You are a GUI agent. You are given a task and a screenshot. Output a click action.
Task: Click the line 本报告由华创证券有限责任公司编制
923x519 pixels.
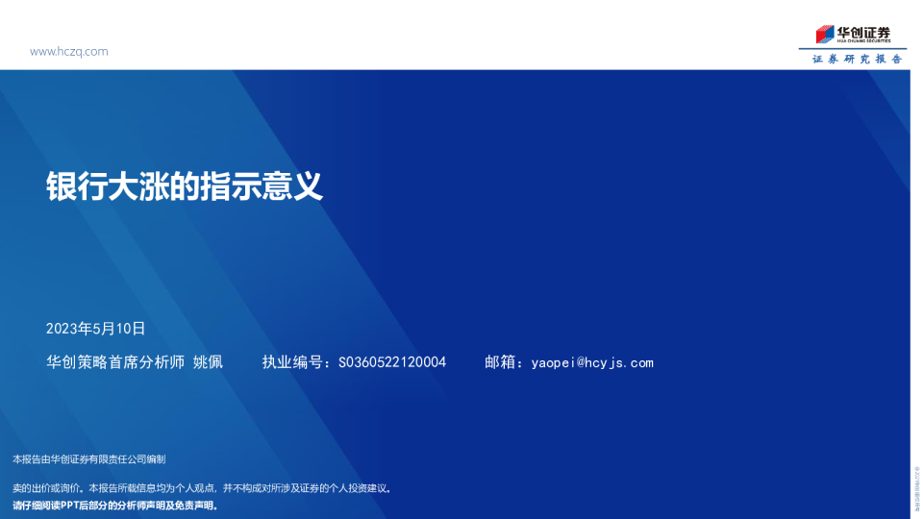89,459
